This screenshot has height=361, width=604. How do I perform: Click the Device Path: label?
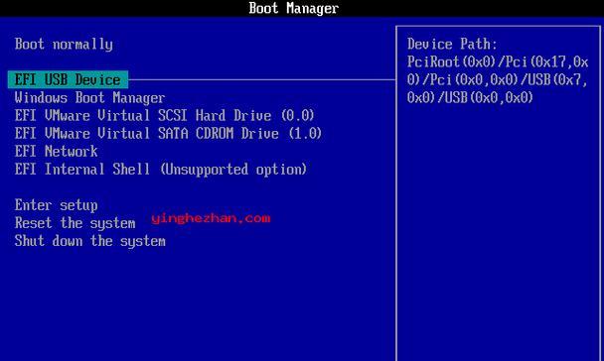[452, 44]
